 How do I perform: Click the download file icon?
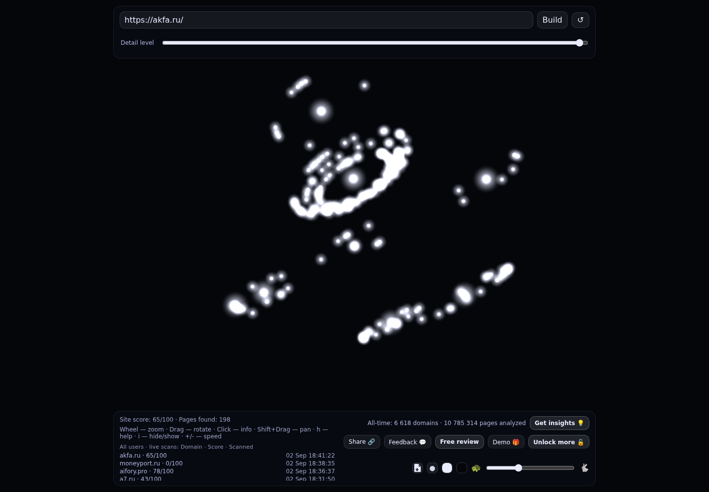point(418,468)
